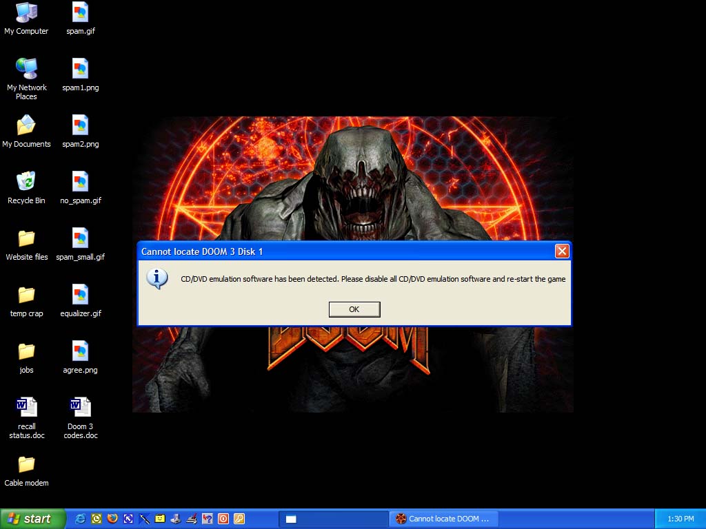Select the My Computer desktop icon

(x=26, y=12)
